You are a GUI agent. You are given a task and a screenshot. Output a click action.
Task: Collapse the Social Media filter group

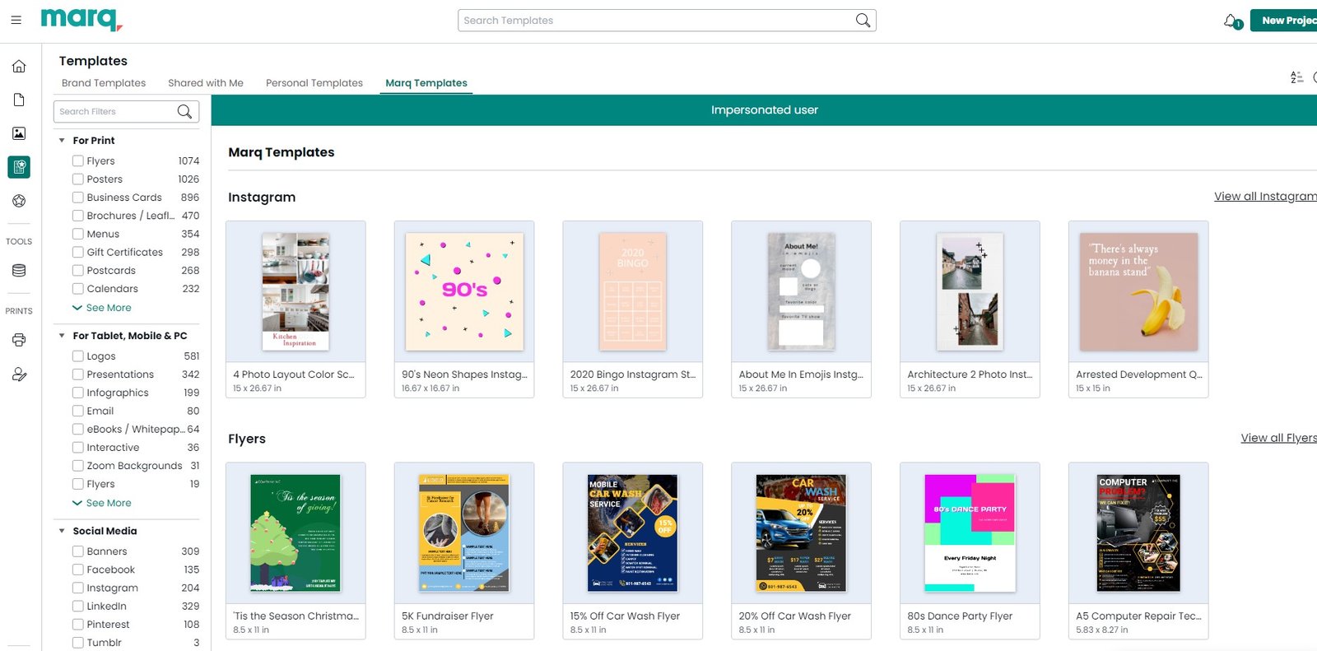pos(62,531)
